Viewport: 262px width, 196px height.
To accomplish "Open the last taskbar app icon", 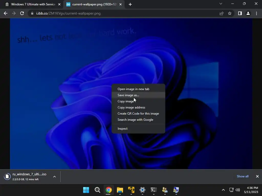I will click(176, 190).
